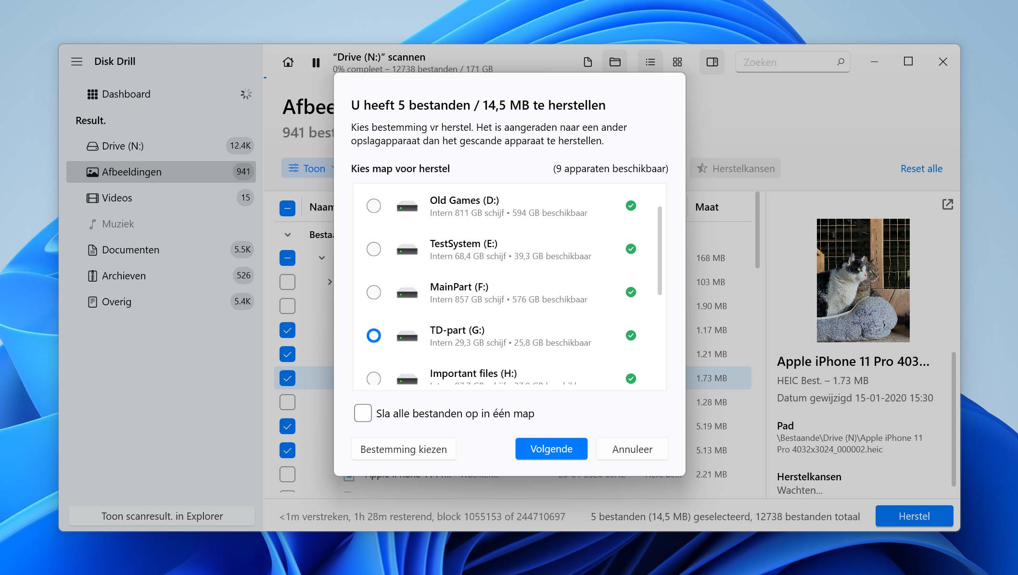1018x575 pixels.
Task: Click the cat photo preview thumbnail
Action: (x=863, y=280)
